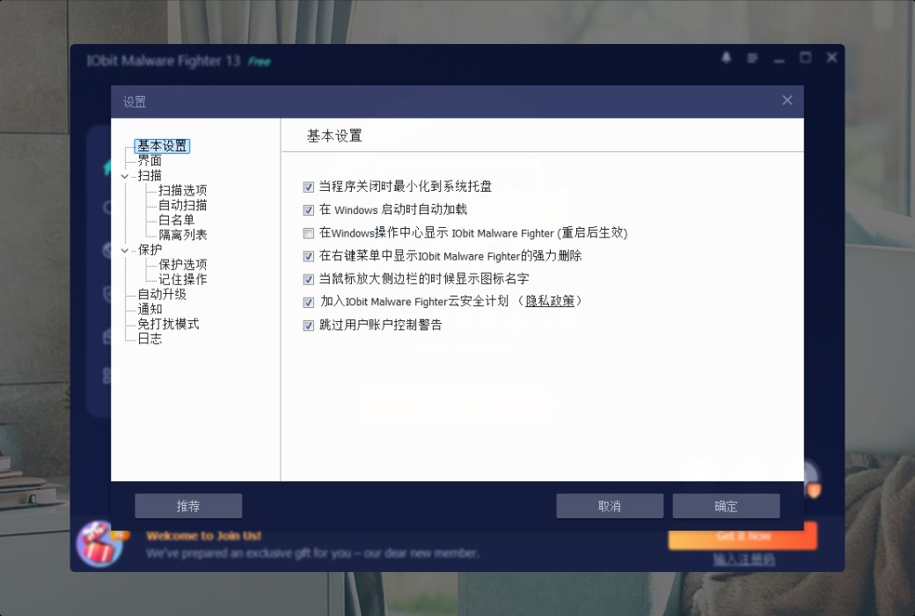The height and width of the screenshot is (616, 915).
Task: Collapse the 保护 tree section
Action: coord(126,249)
